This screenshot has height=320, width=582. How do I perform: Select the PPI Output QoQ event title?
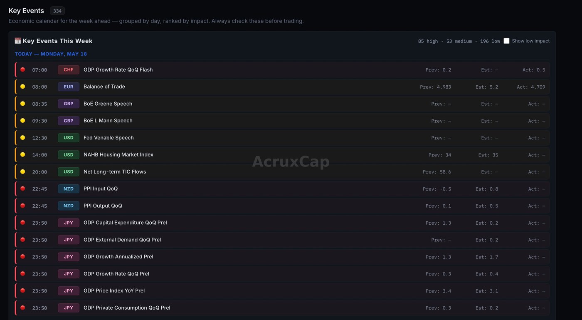[x=103, y=206]
